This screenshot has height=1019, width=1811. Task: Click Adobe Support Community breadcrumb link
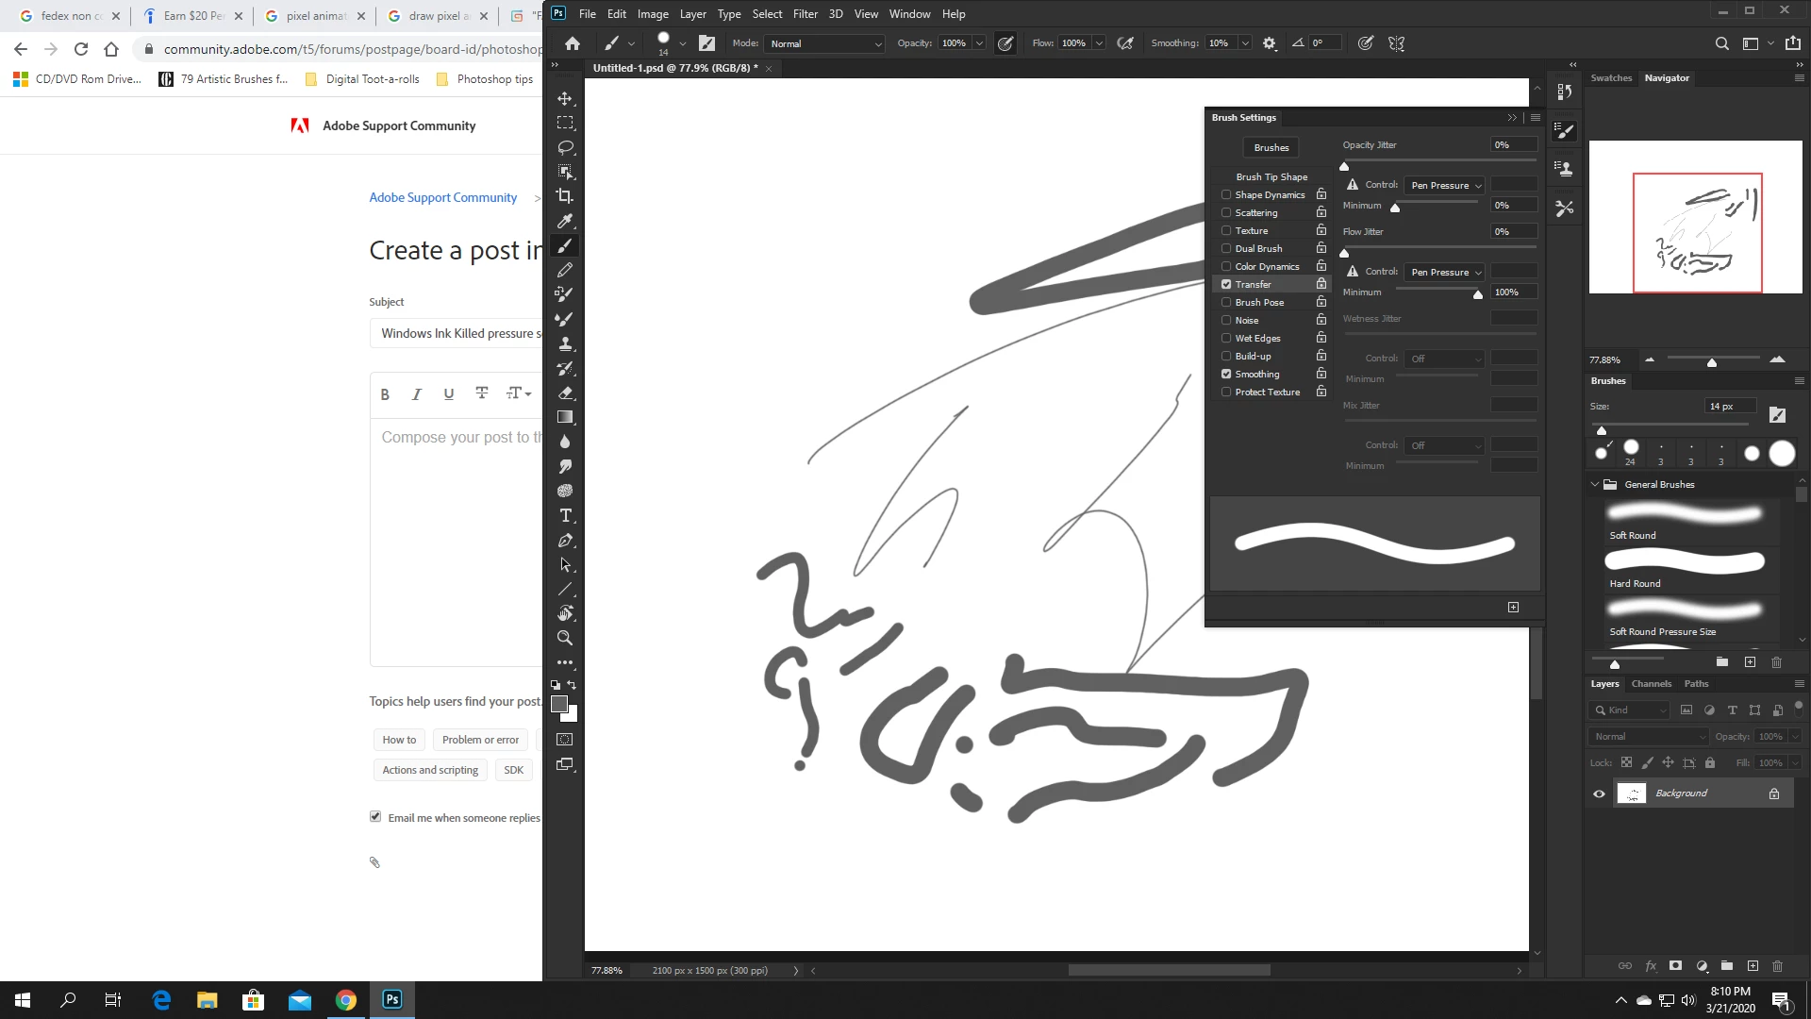[442, 197]
